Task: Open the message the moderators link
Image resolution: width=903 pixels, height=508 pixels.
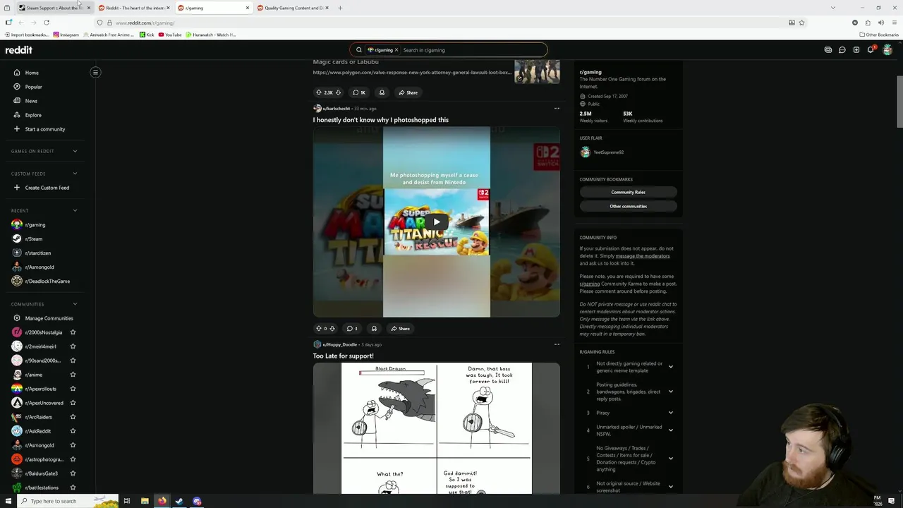Action: pyautogui.click(x=643, y=256)
